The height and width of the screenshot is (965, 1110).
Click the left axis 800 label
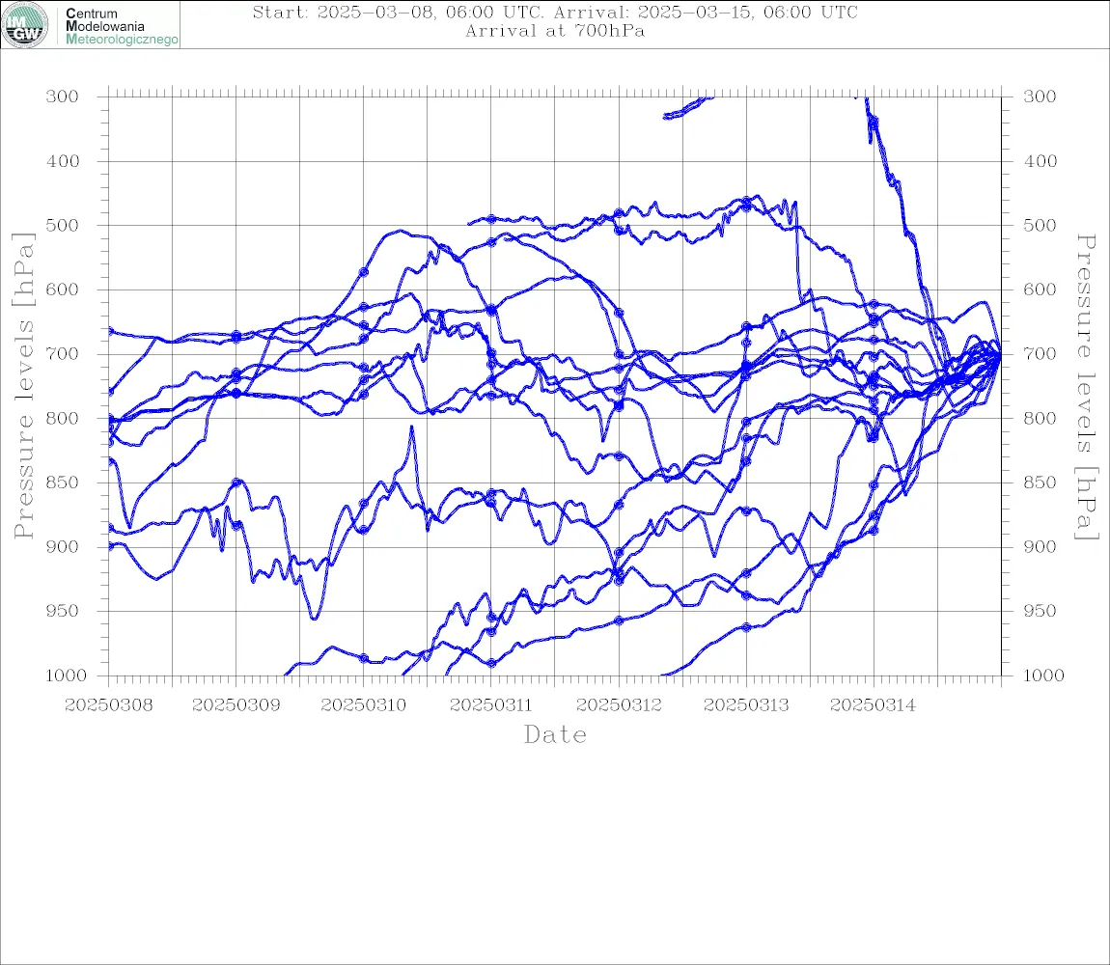click(x=63, y=418)
